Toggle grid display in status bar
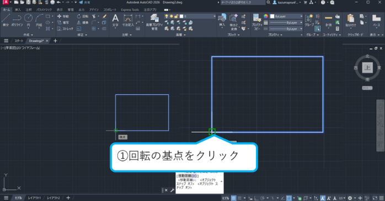This screenshot has height=201, width=385. (233, 198)
